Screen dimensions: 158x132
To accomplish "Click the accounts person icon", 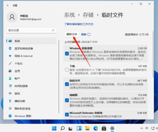I will point(10,78).
